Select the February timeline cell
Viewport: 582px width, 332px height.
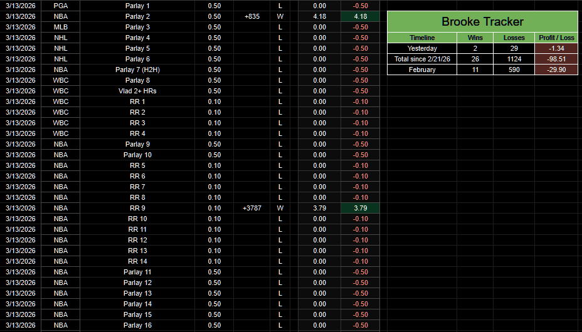coord(422,70)
